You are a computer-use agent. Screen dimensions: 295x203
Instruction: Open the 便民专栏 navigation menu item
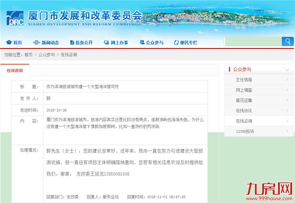click(188, 43)
